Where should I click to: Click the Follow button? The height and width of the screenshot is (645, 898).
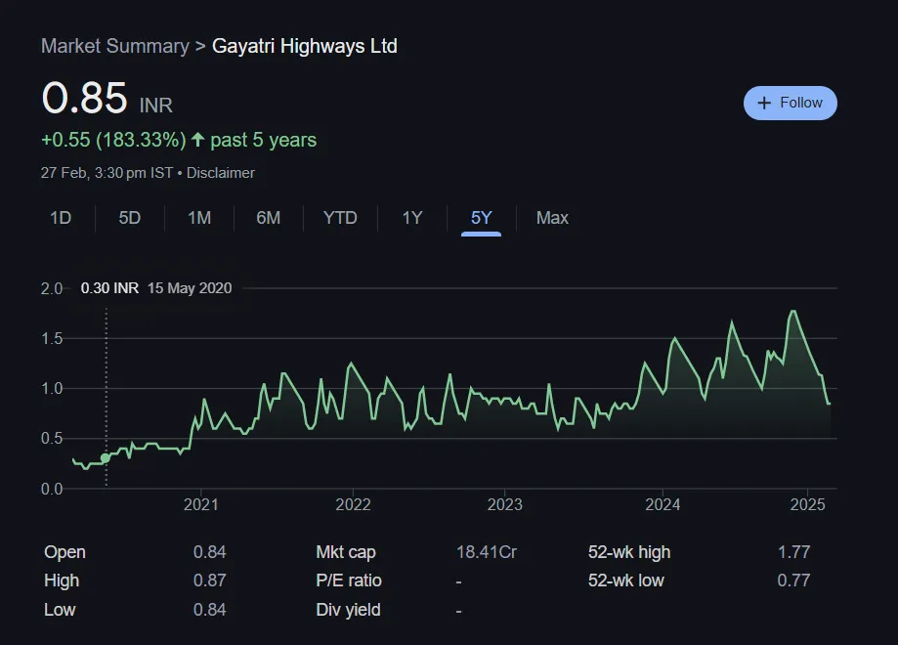[x=790, y=104]
